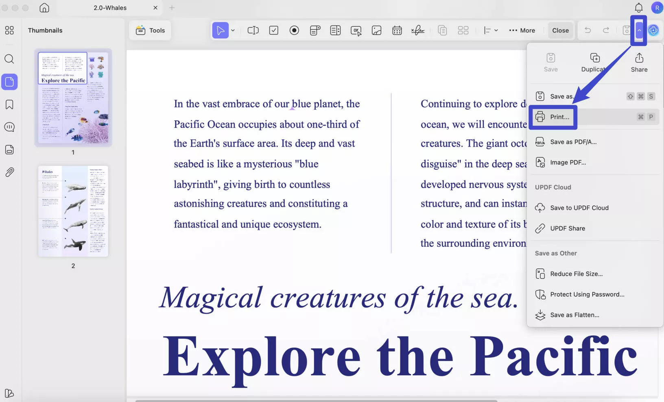Select the image field tool
The image size is (664, 402).
[376, 30]
